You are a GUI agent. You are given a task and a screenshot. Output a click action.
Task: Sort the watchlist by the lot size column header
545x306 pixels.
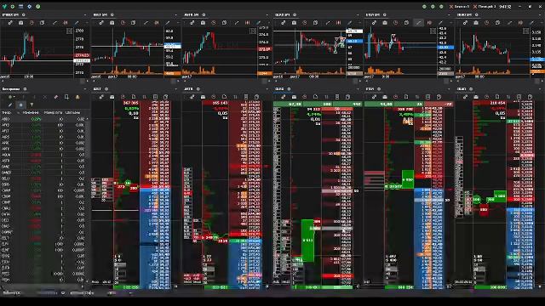tap(53, 113)
